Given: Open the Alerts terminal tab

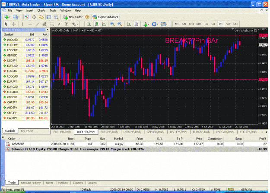Looking at the screenshot, I should (x=49, y=183).
